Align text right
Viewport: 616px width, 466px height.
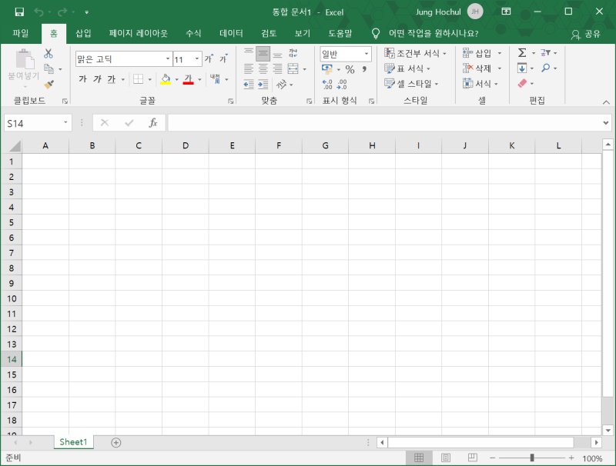click(277, 68)
